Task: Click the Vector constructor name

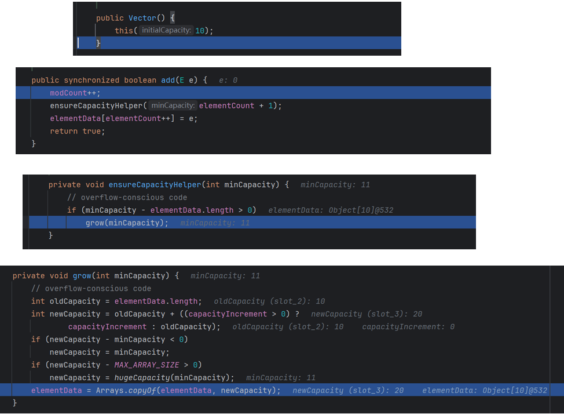Action: tap(142, 18)
